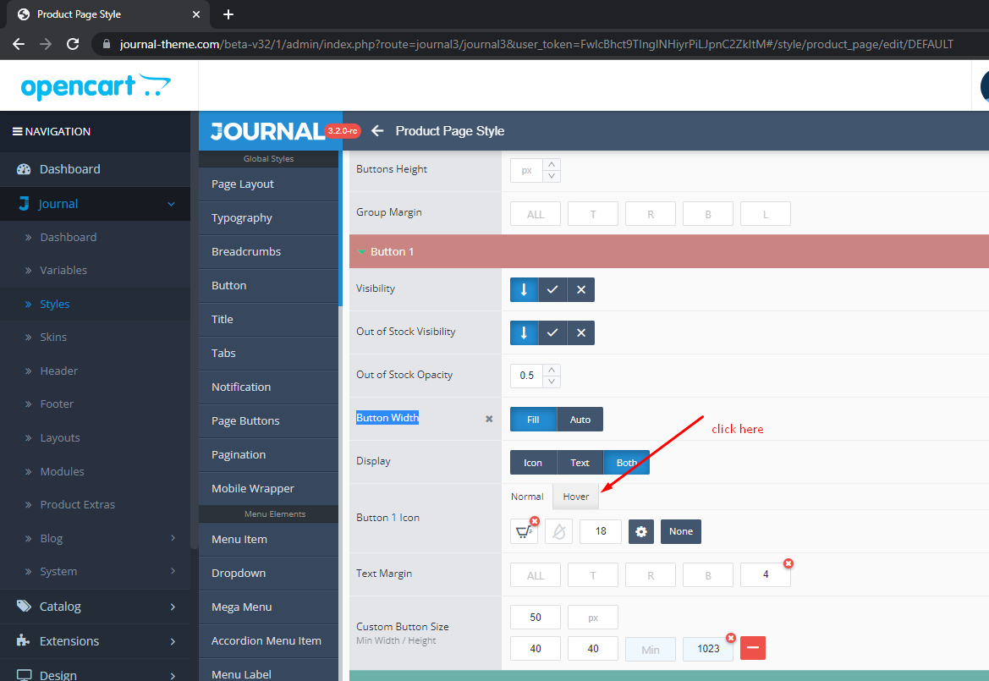Screen dimensions: 989x681
Task: Set Display to Icon
Action: point(534,462)
